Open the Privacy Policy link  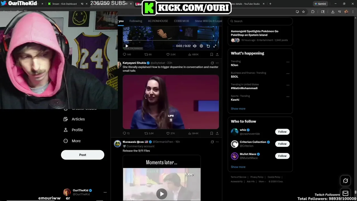tap(257, 177)
